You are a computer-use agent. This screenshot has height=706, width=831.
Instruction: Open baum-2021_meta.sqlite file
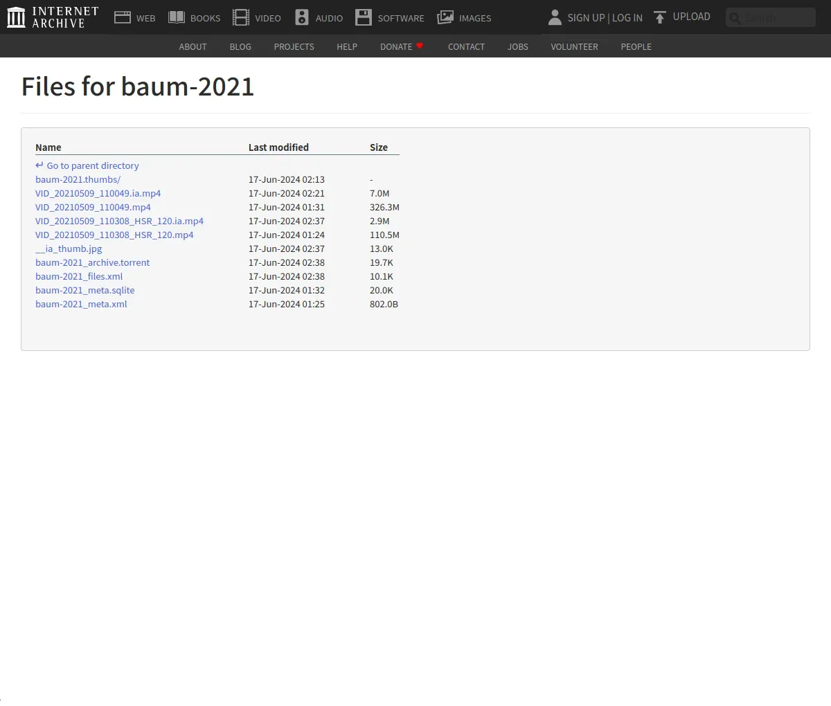[x=85, y=291]
